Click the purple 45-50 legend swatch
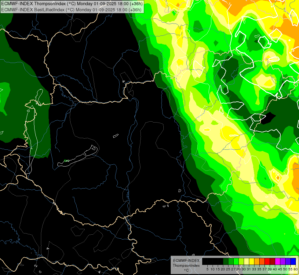Screen dimensions: 299x275 click(x=283, y=262)
